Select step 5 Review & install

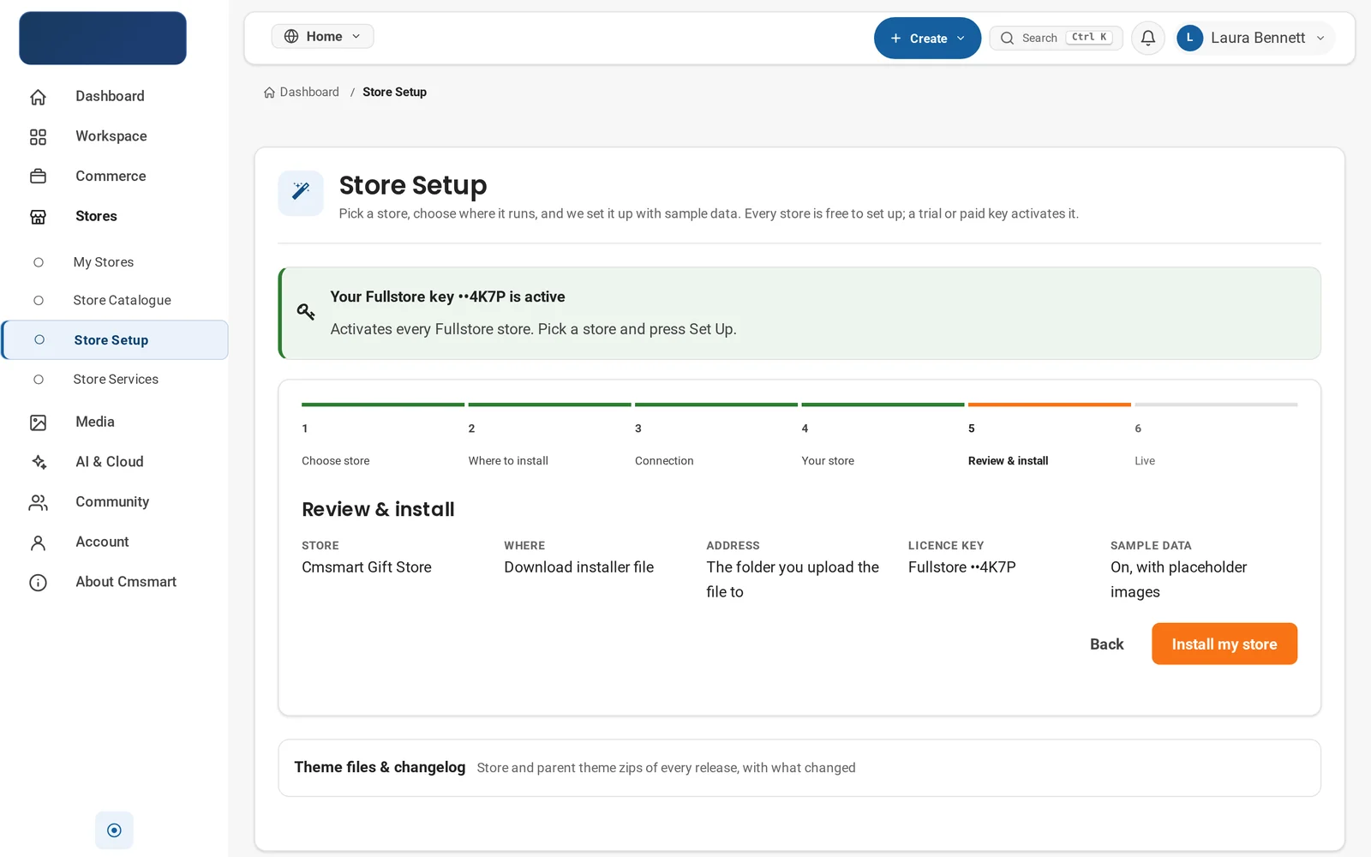pyautogui.click(x=1049, y=435)
